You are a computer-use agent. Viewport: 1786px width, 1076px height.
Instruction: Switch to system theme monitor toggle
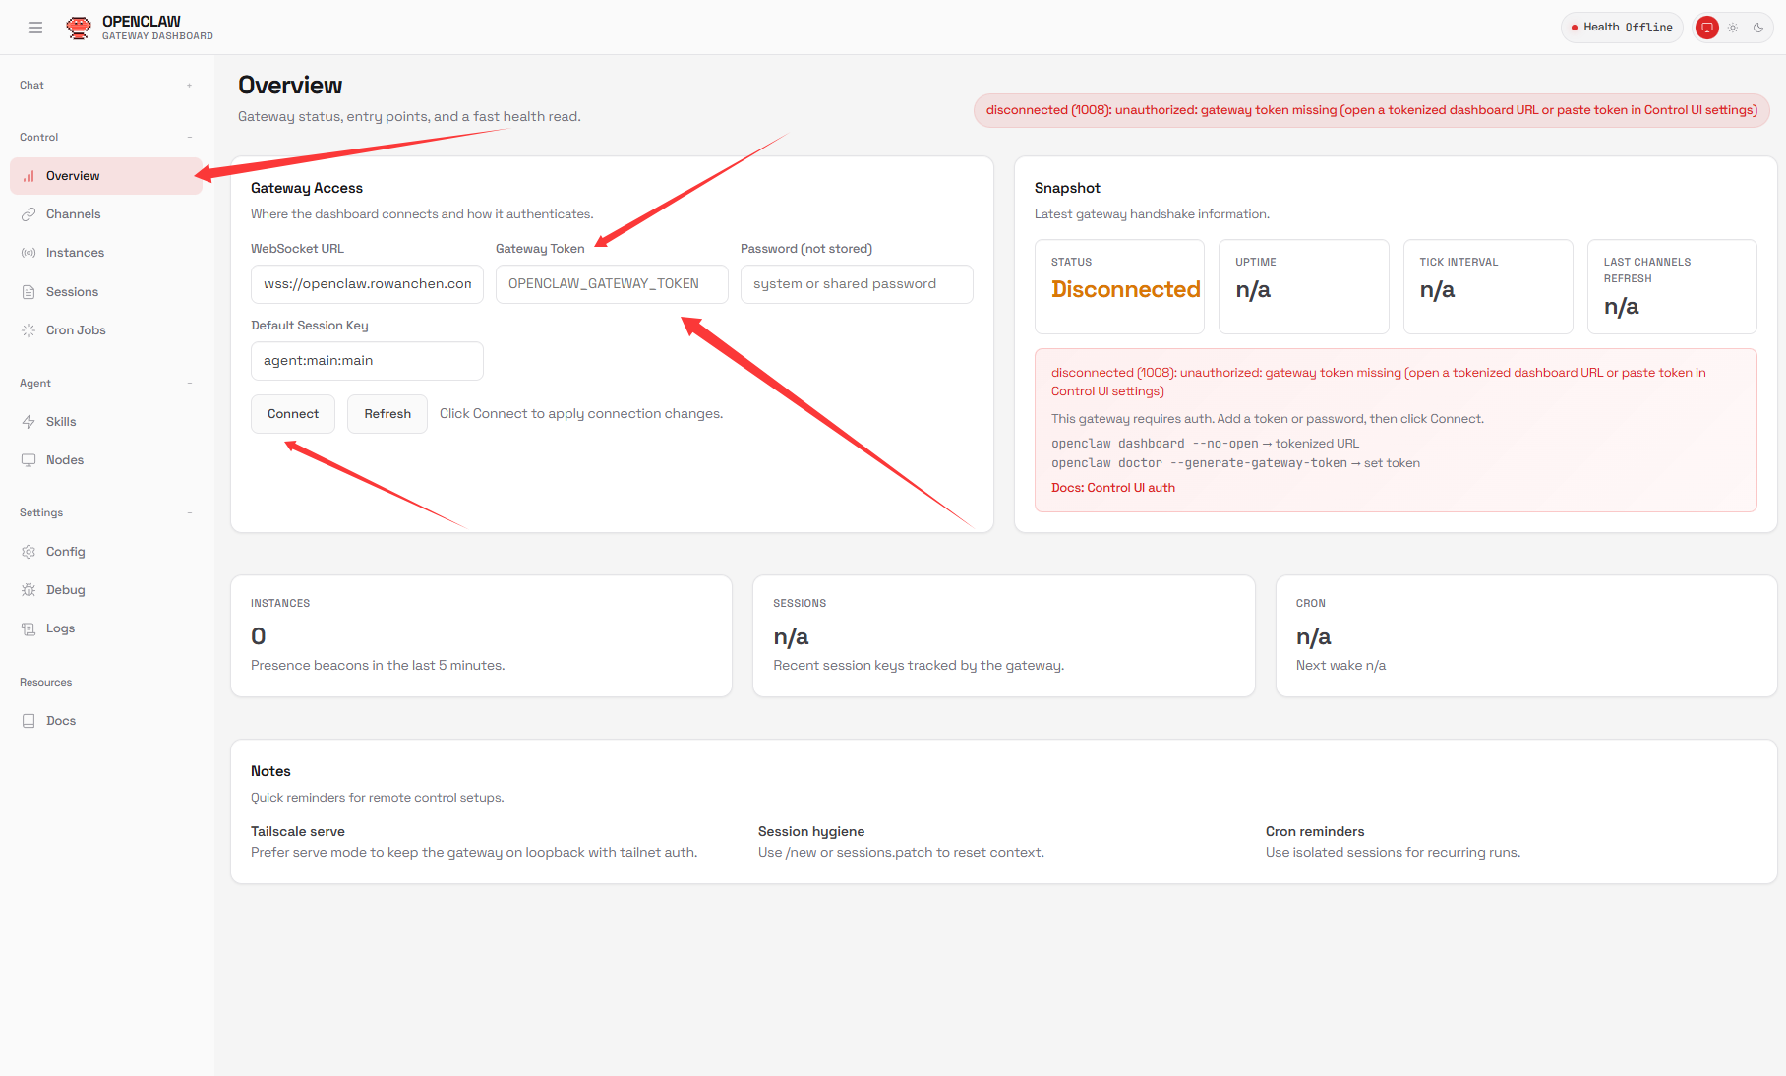click(1707, 28)
